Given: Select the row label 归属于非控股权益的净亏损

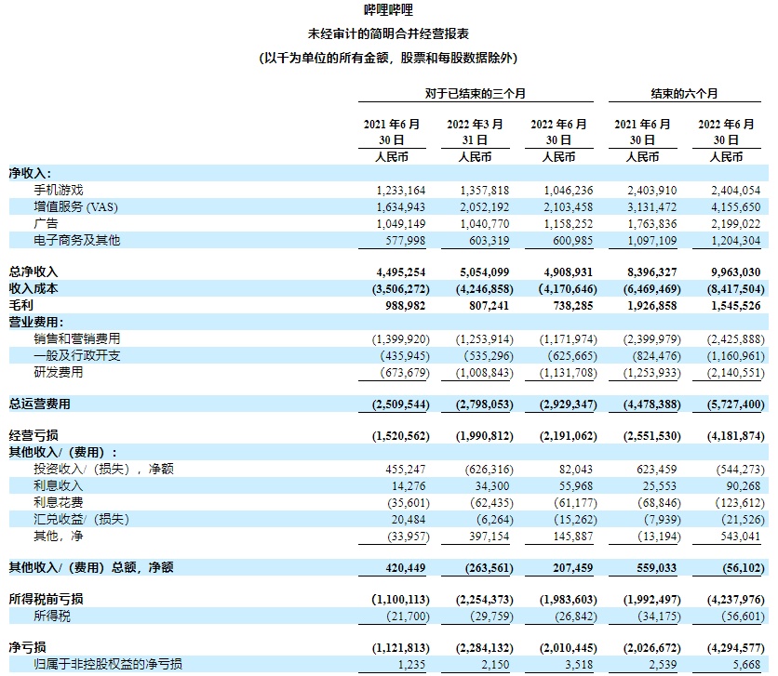Looking at the screenshot, I should pos(108,664).
